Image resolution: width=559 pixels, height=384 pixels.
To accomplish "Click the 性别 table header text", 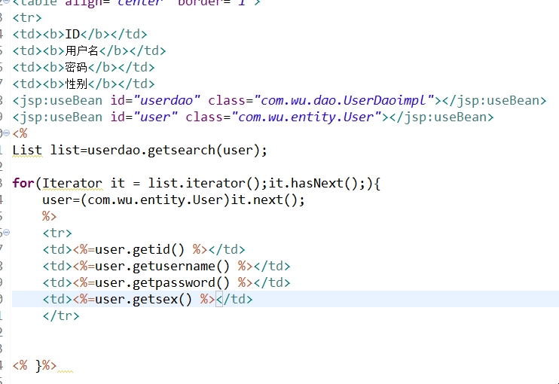I will click(77, 84).
